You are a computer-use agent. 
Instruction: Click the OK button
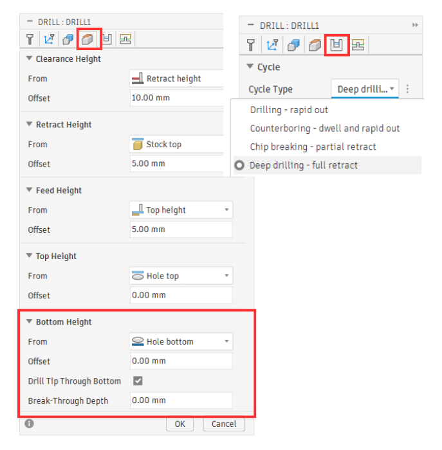[180, 424]
